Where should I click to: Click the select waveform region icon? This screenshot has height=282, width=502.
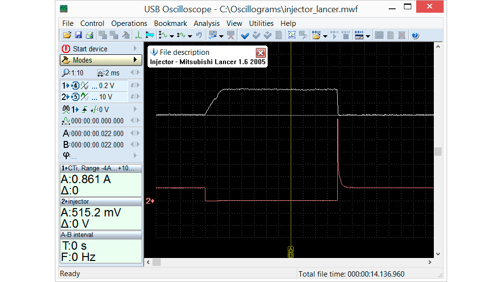click(x=292, y=35)
